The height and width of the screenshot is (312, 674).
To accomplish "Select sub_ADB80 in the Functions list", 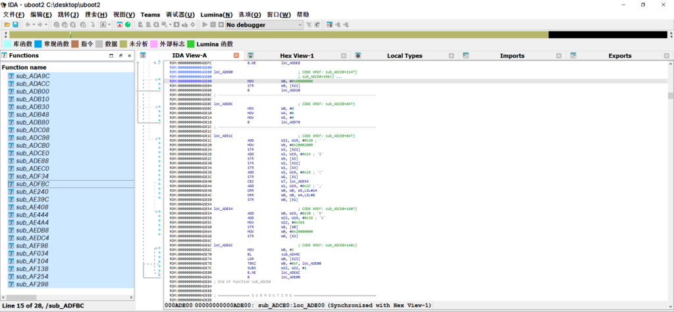I will point(71,122).
